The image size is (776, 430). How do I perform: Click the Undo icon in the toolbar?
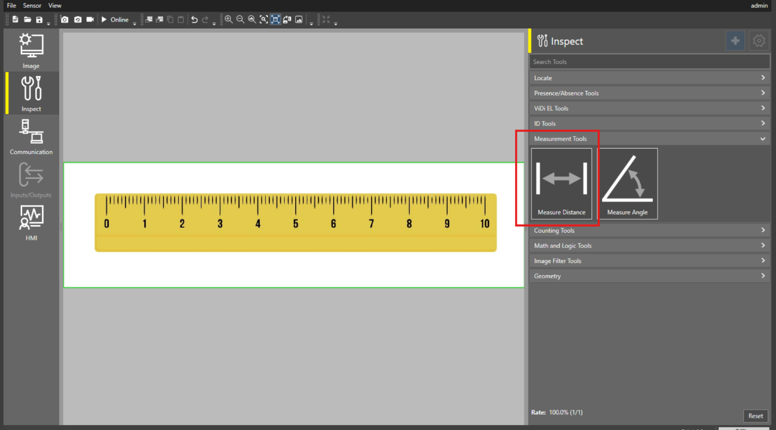pyautogui.click(x=194, y=20)
